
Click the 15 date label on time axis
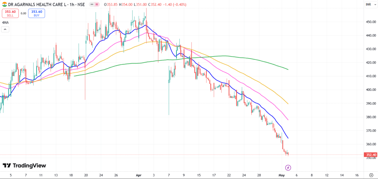click(199, 175)
